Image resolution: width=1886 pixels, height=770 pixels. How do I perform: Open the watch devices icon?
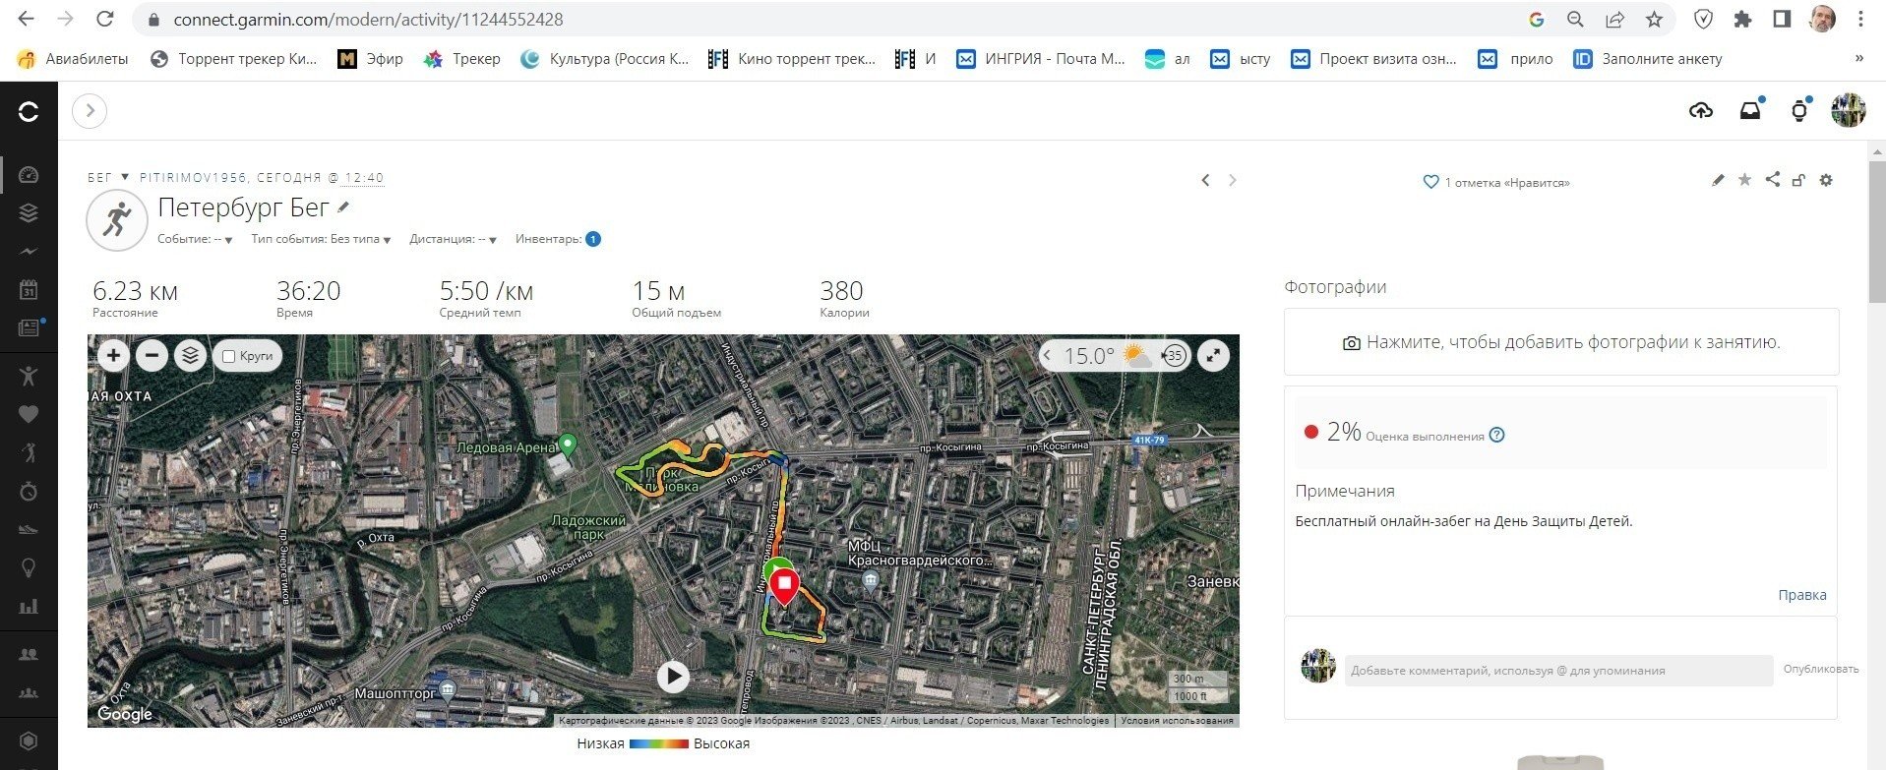[x=1799, y=111]
